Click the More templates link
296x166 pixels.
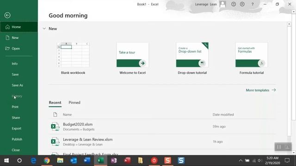coord(261,90)
